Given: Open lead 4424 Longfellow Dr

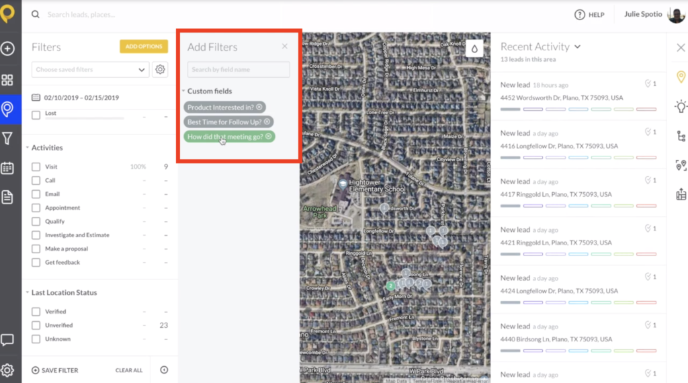Looking at the screenshot, I should click(x=578, y=289).
